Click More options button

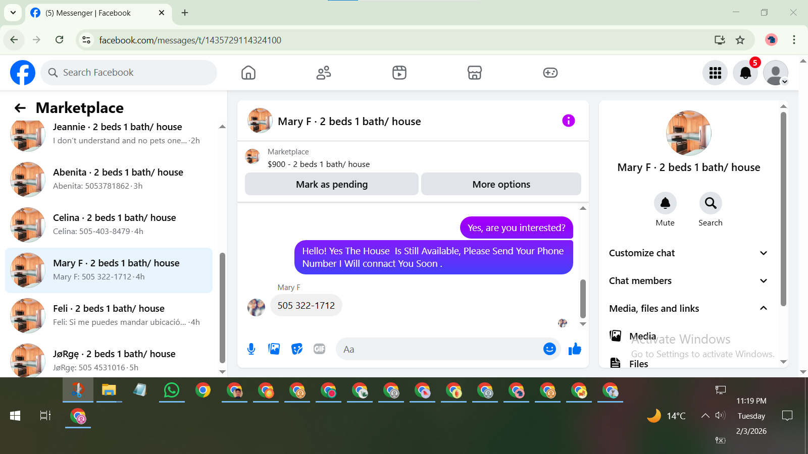(501, 184)
